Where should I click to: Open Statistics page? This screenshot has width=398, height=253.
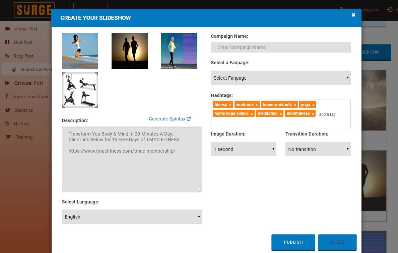pyautogui.click(x=23, y=110)
